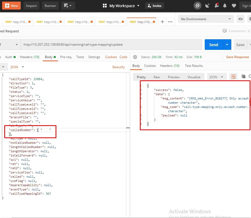This screenshot has width=251, height=218.
Task: Click the globe network icon beside Status
Action: (x=135, y=57)
